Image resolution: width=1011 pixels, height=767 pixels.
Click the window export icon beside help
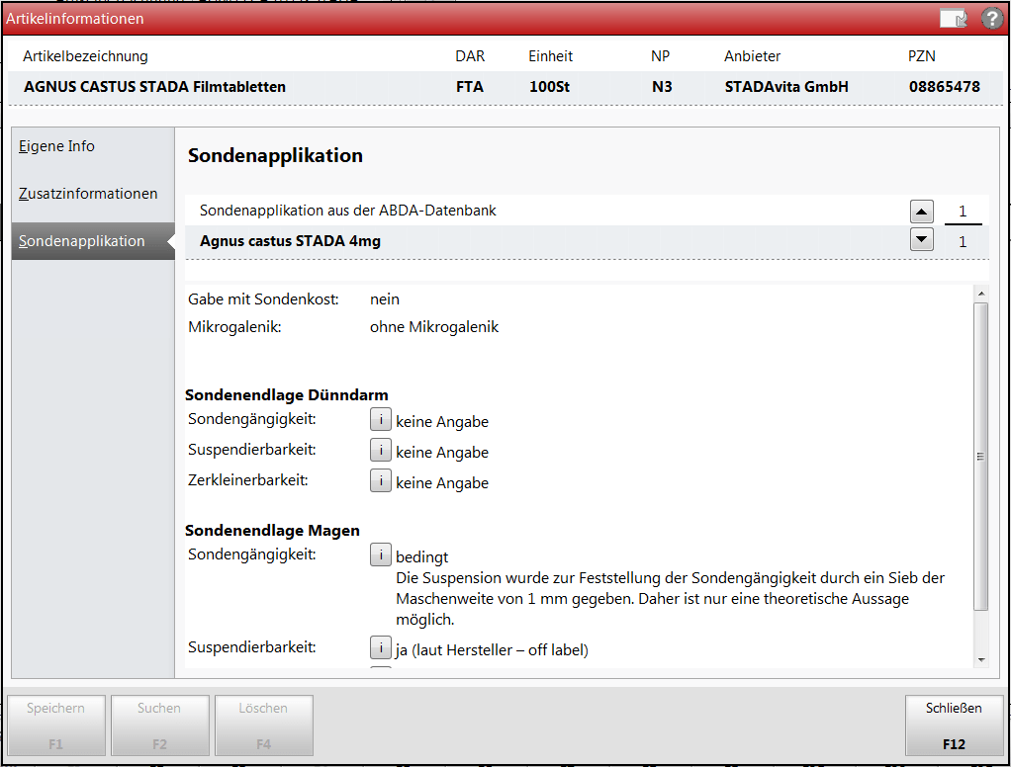tap(954, 19)
